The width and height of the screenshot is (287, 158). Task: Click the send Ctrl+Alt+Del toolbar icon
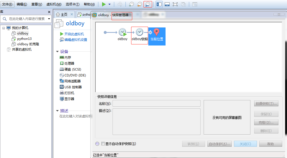[120, 4]
